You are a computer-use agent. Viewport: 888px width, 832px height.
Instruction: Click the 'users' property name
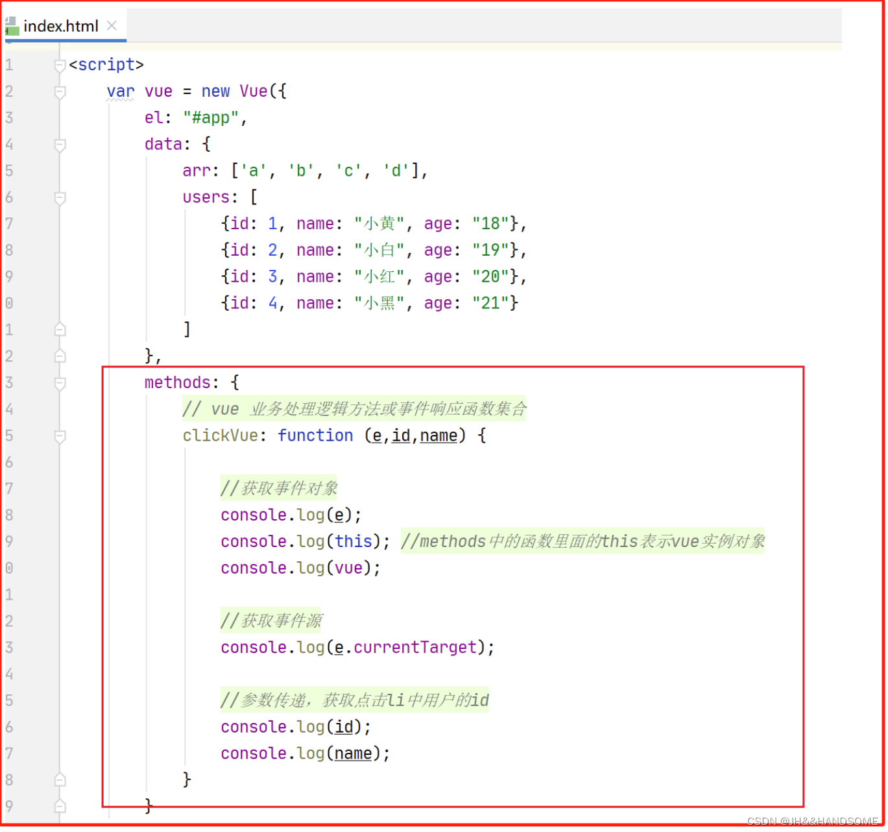click(206, 197)
